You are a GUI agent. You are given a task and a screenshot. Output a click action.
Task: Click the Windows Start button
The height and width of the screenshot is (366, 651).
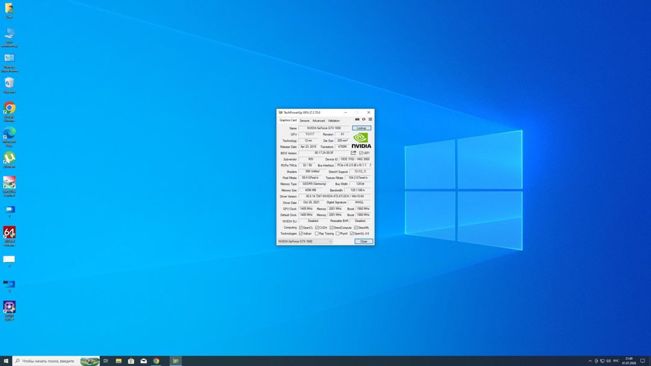[6, 361]
